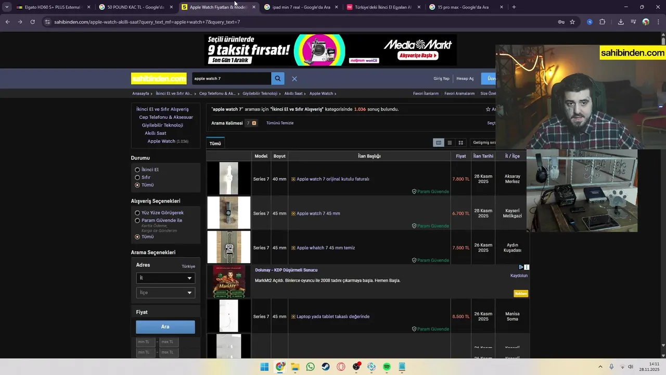
Task: Open Opera browser from the taskbar
Action: [341, 367]
